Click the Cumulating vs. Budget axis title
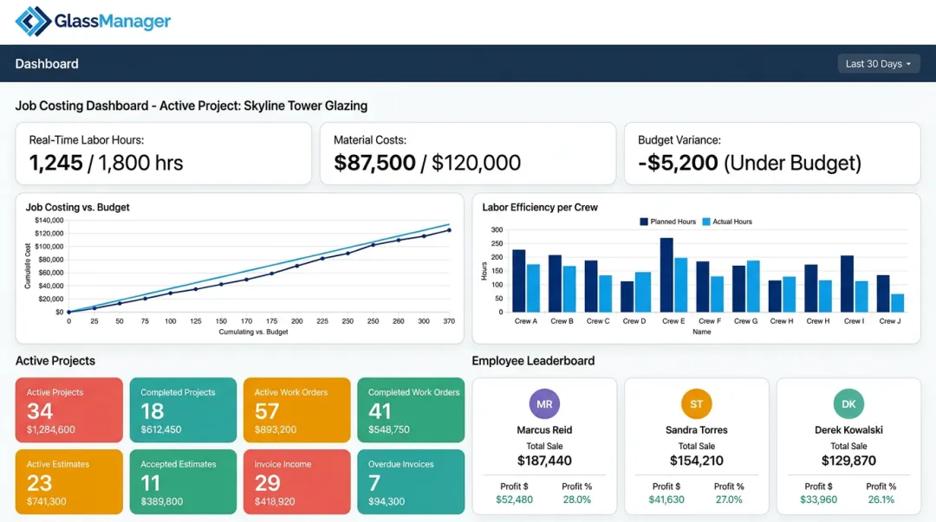936x522 pixels. click(x=253, y=332)
